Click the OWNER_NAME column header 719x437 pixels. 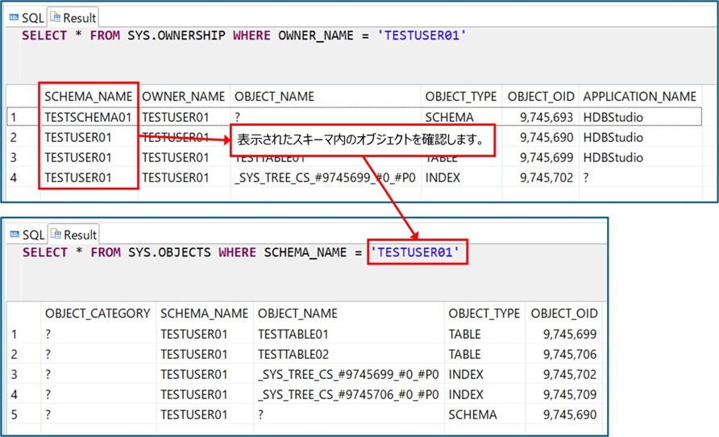183,96
